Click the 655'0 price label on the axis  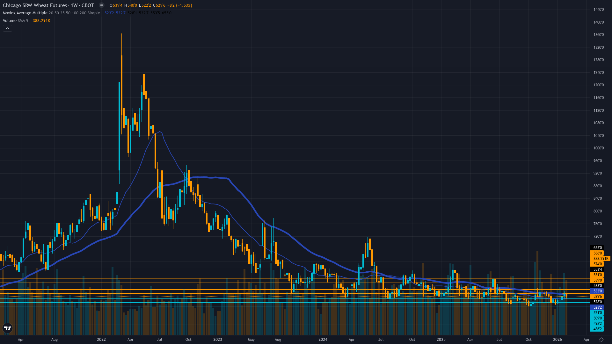(598, 248)
